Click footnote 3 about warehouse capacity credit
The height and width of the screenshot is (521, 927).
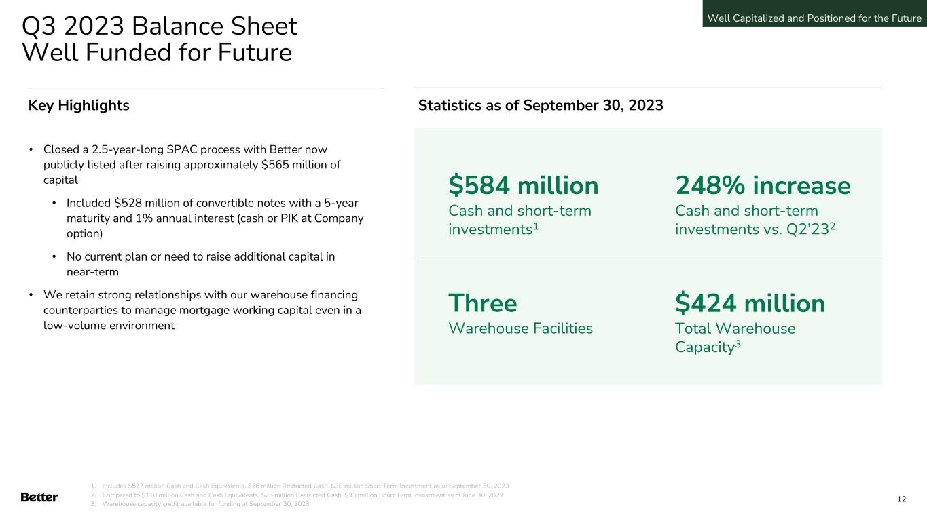(x=205, y=504)
